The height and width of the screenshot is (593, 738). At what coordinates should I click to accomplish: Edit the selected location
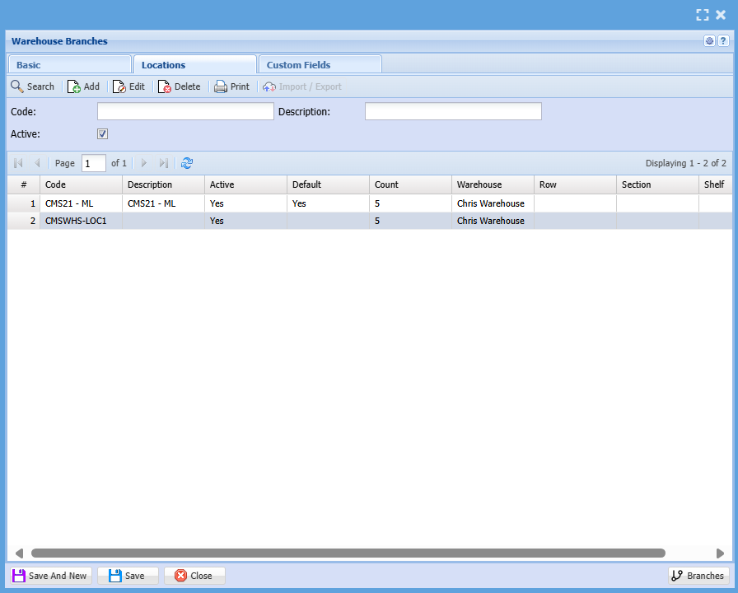(128, 86)
